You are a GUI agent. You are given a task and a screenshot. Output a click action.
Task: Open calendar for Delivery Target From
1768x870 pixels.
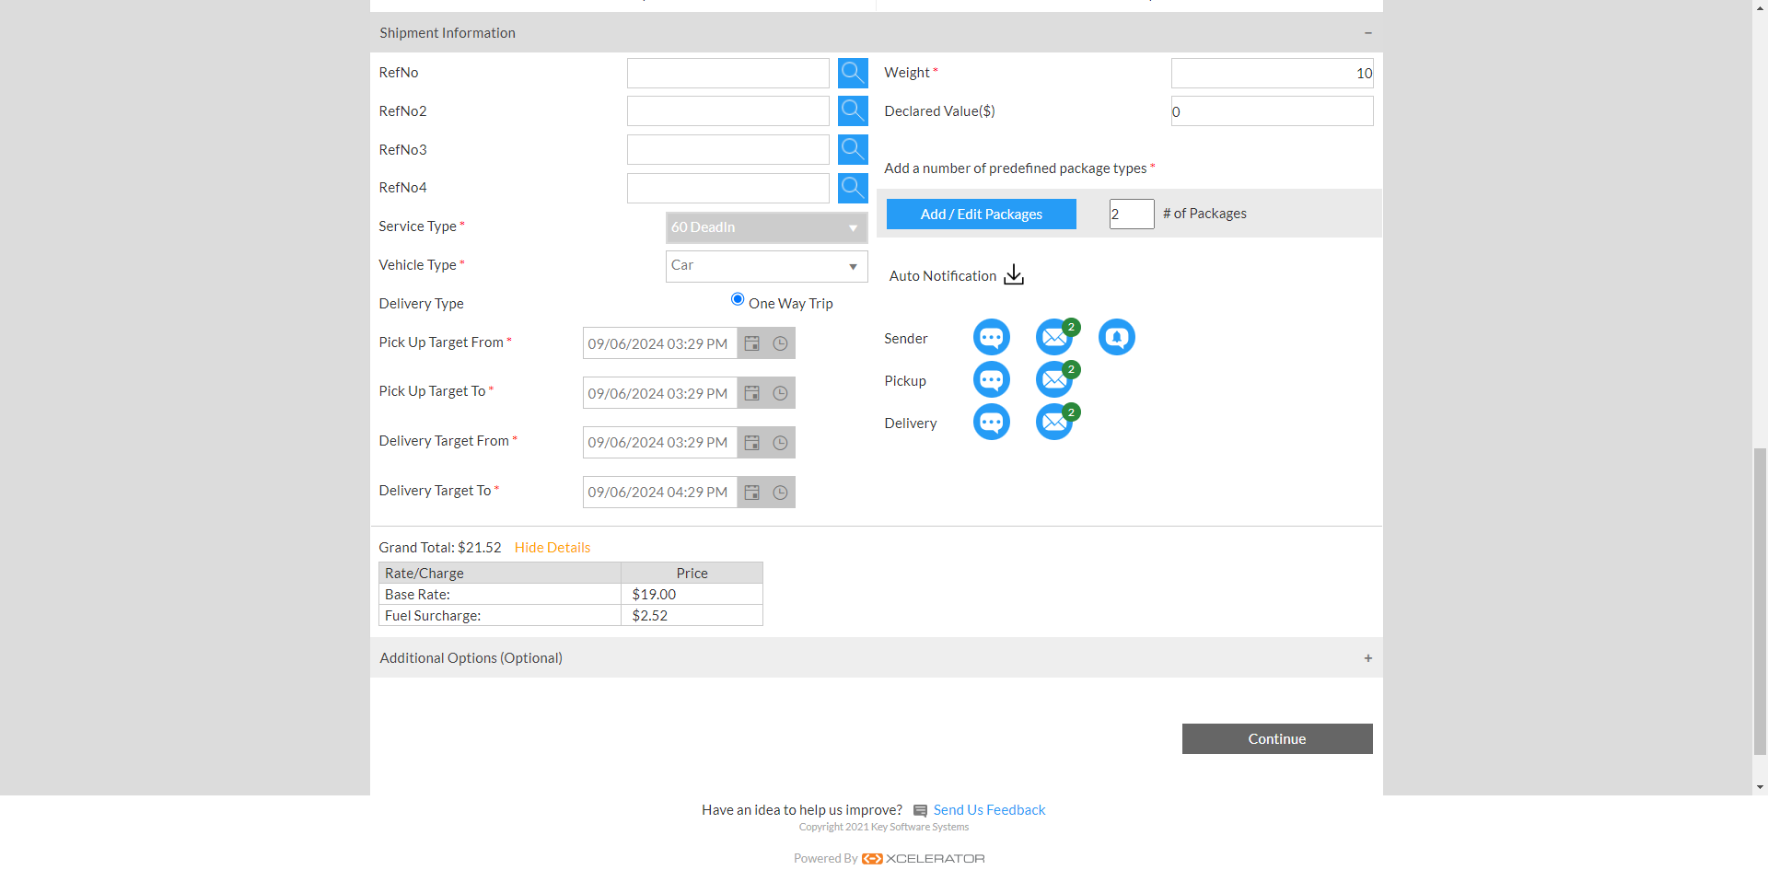coord(752,443)
